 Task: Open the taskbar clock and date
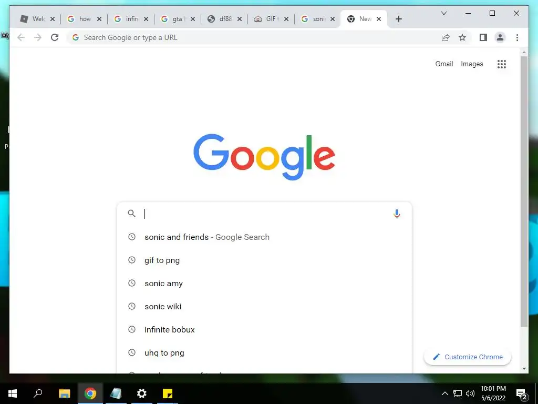pyautogui.click(x=493, y=393)
